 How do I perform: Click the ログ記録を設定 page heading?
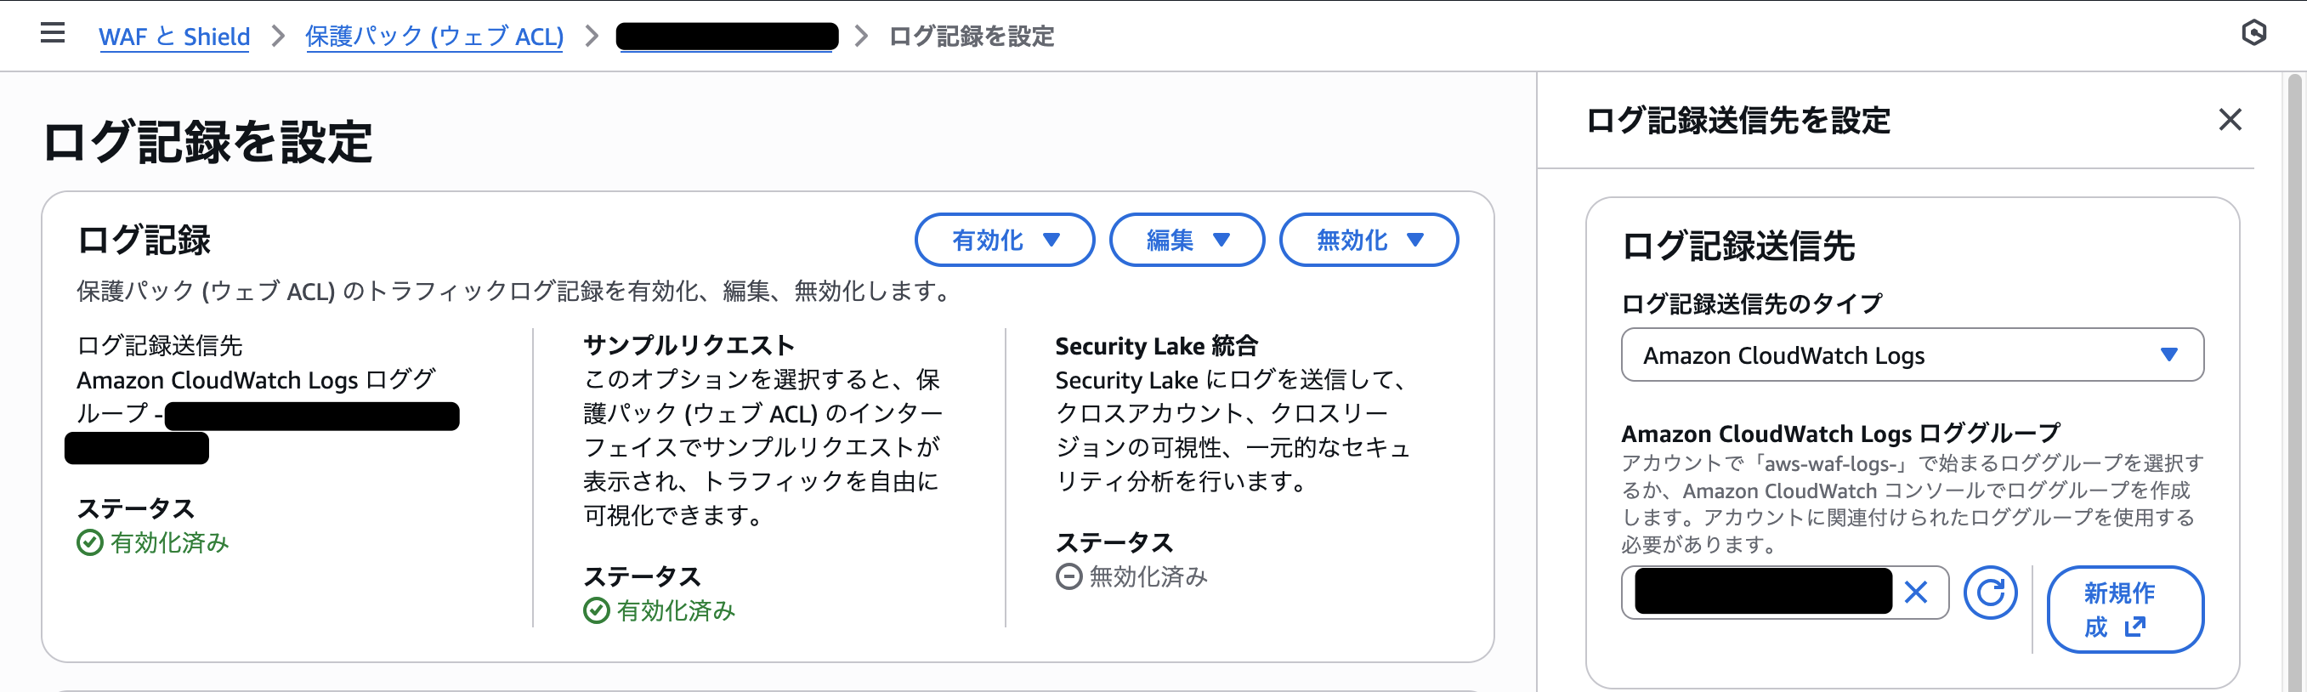(207, 142)
